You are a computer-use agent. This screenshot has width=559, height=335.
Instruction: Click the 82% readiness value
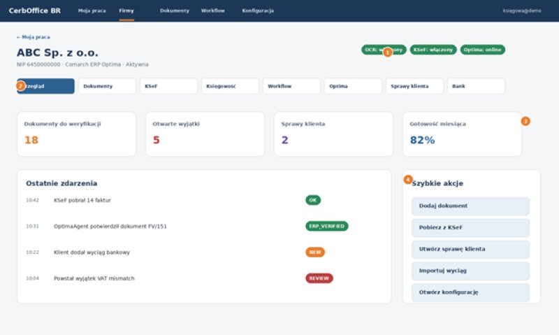[x=423, y=140]
